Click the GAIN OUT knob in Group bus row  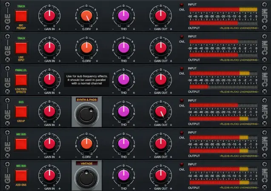point(160,111)
